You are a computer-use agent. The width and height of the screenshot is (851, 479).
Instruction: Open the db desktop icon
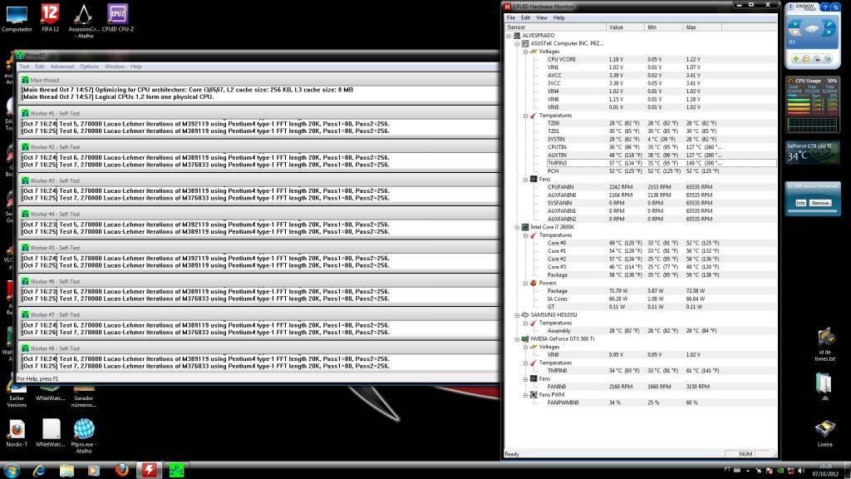click(824, 387)
